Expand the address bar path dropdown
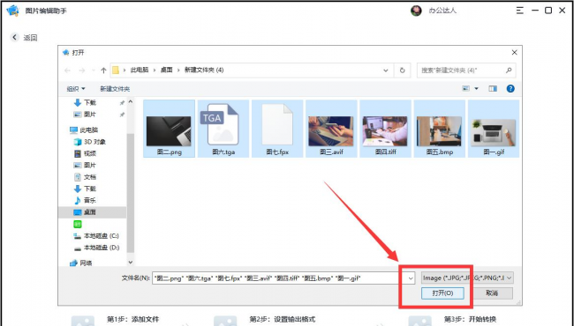This screenshot has width=574, height=326. [x=386, y=70]
